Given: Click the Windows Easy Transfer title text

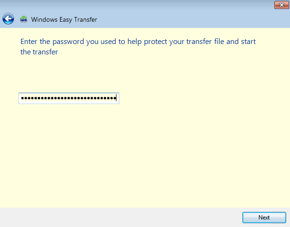Looking at the screenshot, I should click(64, 19).
